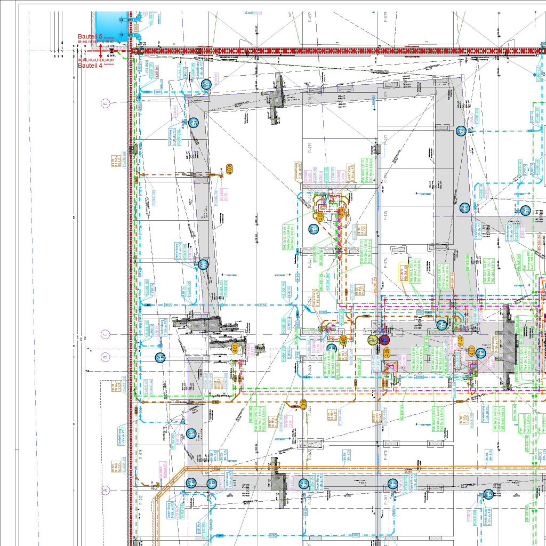Screen dimensions: 546x546
Task: Select the orange 4.05 tag
Action: point(387,352)
